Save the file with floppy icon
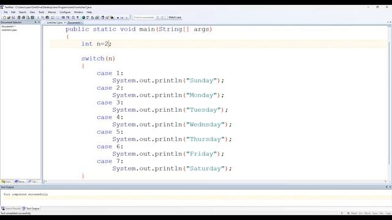Viewport: 392px width, 220px height. point(13,18)
